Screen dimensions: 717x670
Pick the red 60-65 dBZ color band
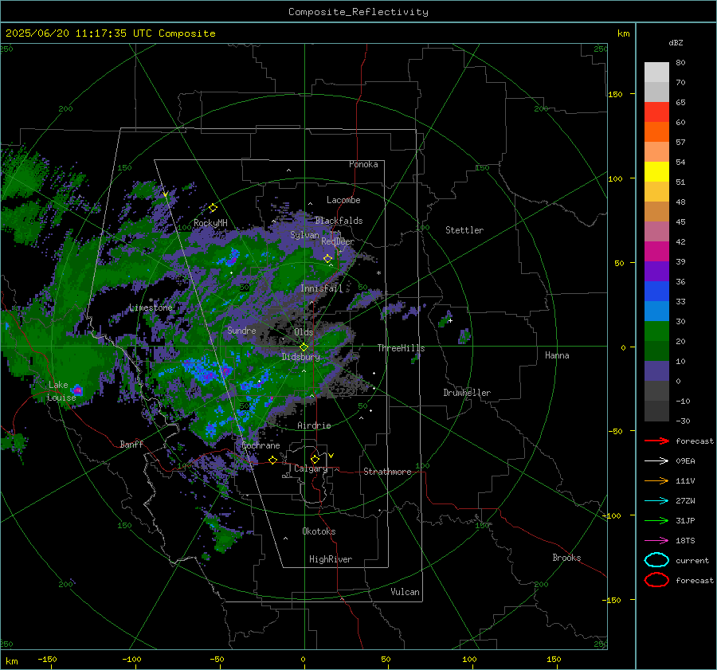tap(656, 112)
